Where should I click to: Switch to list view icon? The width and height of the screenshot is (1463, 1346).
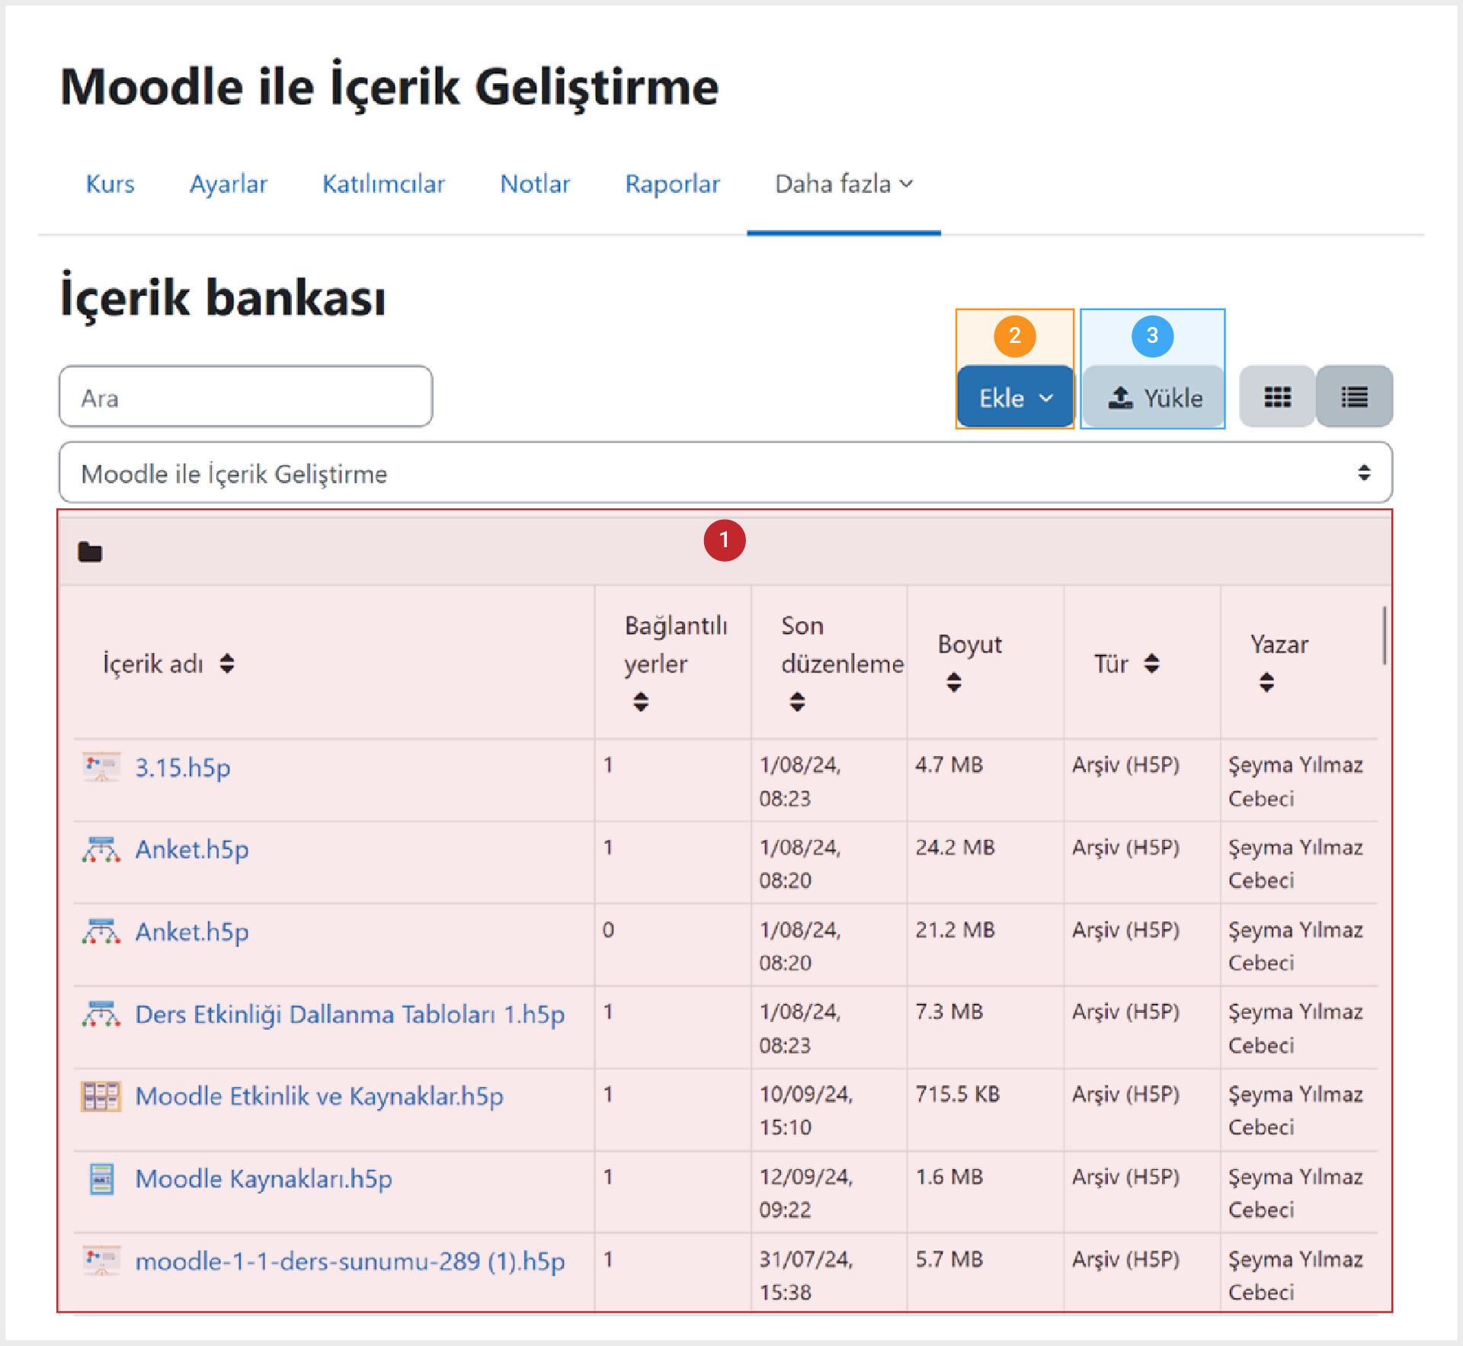[1354, 397]
